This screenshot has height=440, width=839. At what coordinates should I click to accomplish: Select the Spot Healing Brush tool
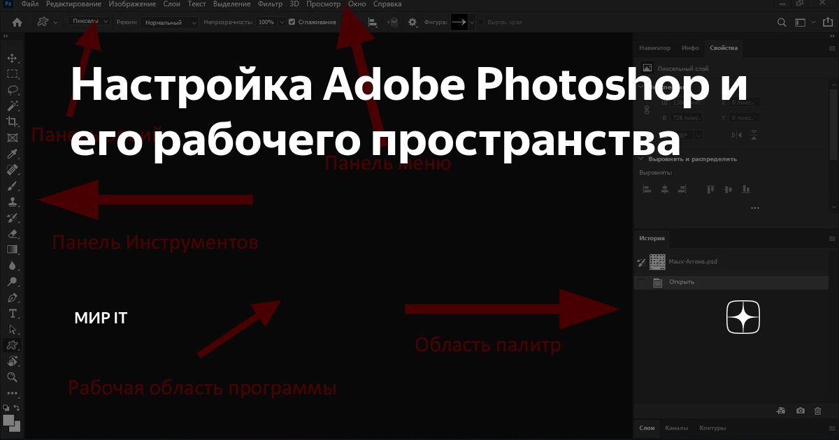click(12, 170)
